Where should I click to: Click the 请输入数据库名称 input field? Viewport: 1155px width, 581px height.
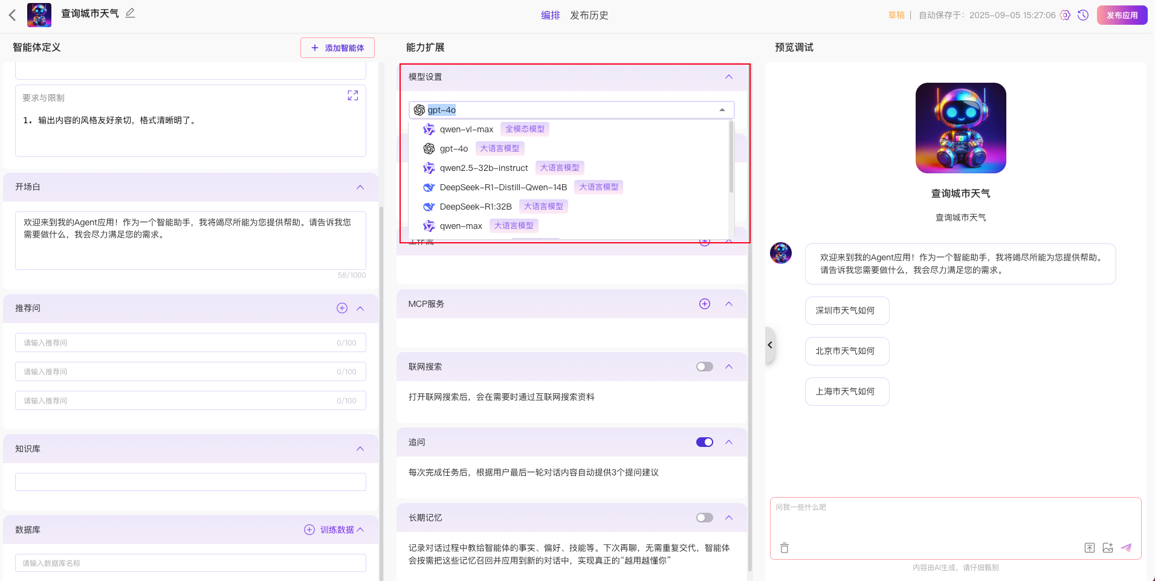pyautogui.click(x=190, y=563)
